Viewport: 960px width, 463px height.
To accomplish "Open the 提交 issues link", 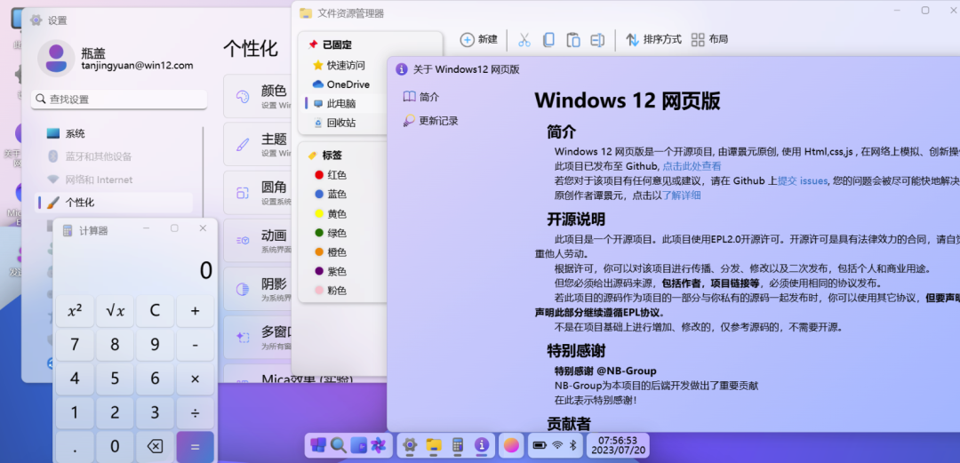I will click(x=803, y=180).
